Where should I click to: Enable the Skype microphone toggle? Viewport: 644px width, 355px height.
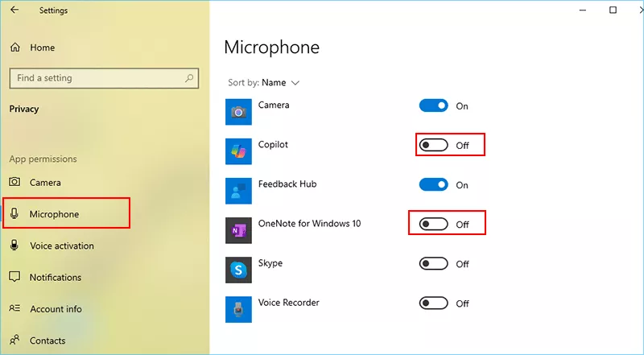point(433,264)
